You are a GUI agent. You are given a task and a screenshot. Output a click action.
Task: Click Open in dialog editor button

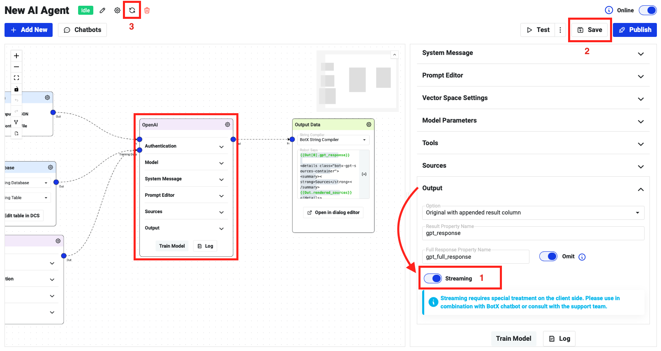click(333, 212)
